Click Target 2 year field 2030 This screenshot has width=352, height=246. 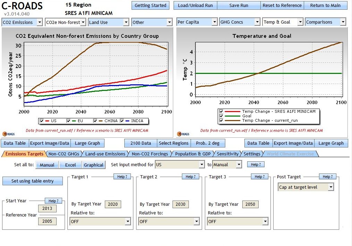pyautogui.click(x=181, y=204)
